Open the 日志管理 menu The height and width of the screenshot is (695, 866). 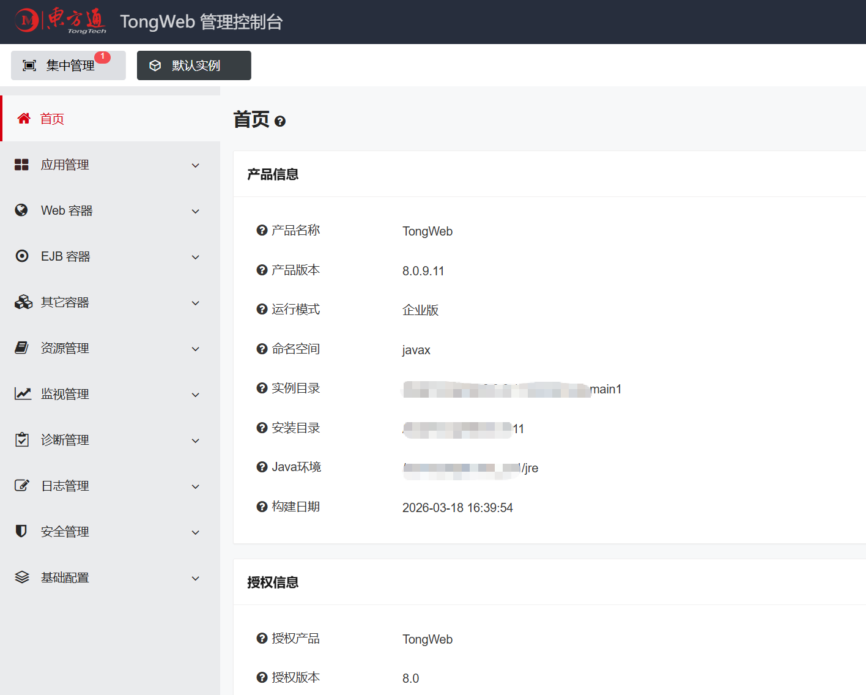tap(110, 486)
